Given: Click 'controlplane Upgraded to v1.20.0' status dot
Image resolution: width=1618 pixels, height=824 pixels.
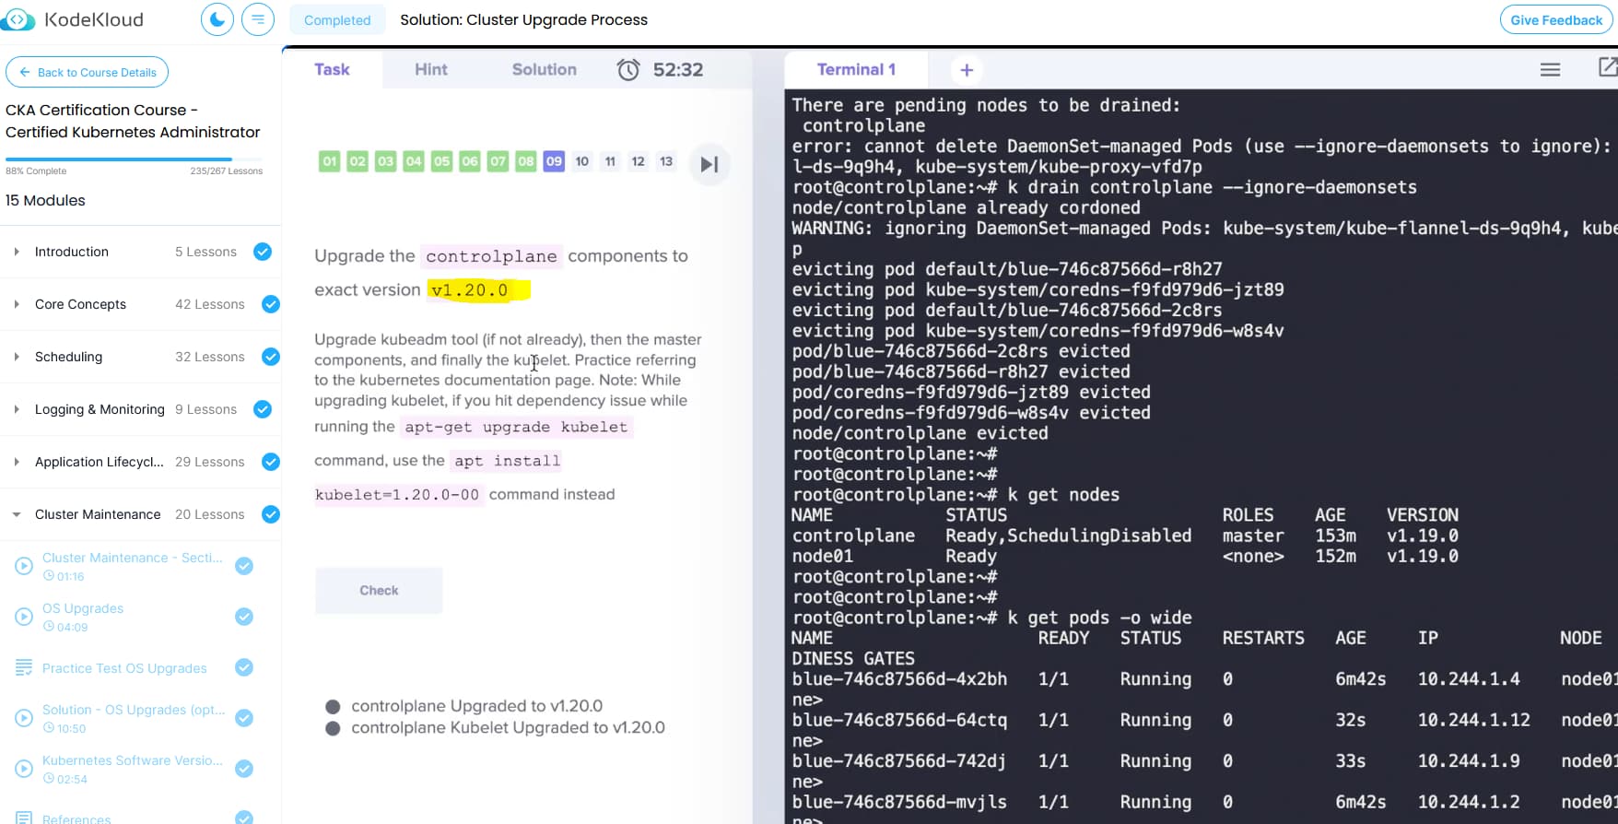Looking at the screenshot, I should click(333, 707).
